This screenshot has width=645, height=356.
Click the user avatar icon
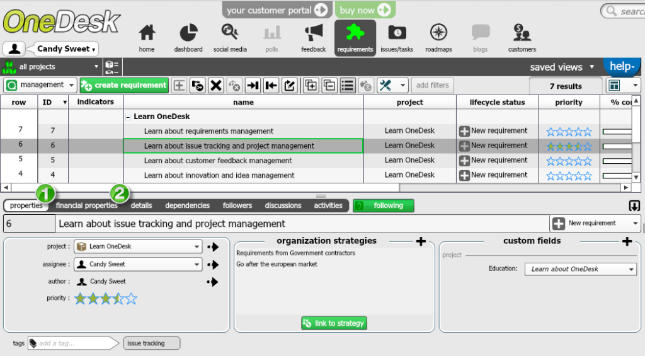pos(14,49)
